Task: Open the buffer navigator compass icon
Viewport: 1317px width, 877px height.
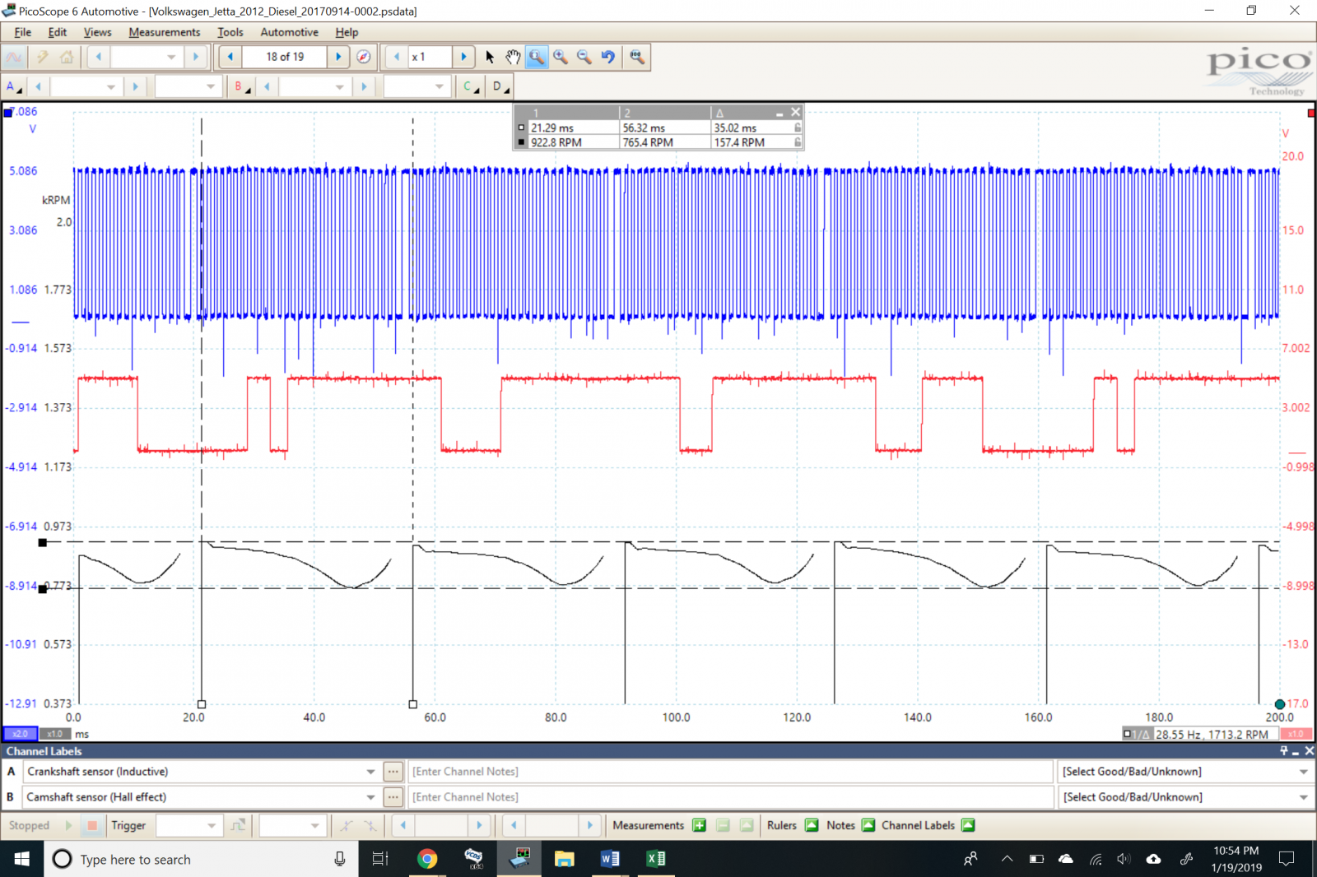Action: 364,57
